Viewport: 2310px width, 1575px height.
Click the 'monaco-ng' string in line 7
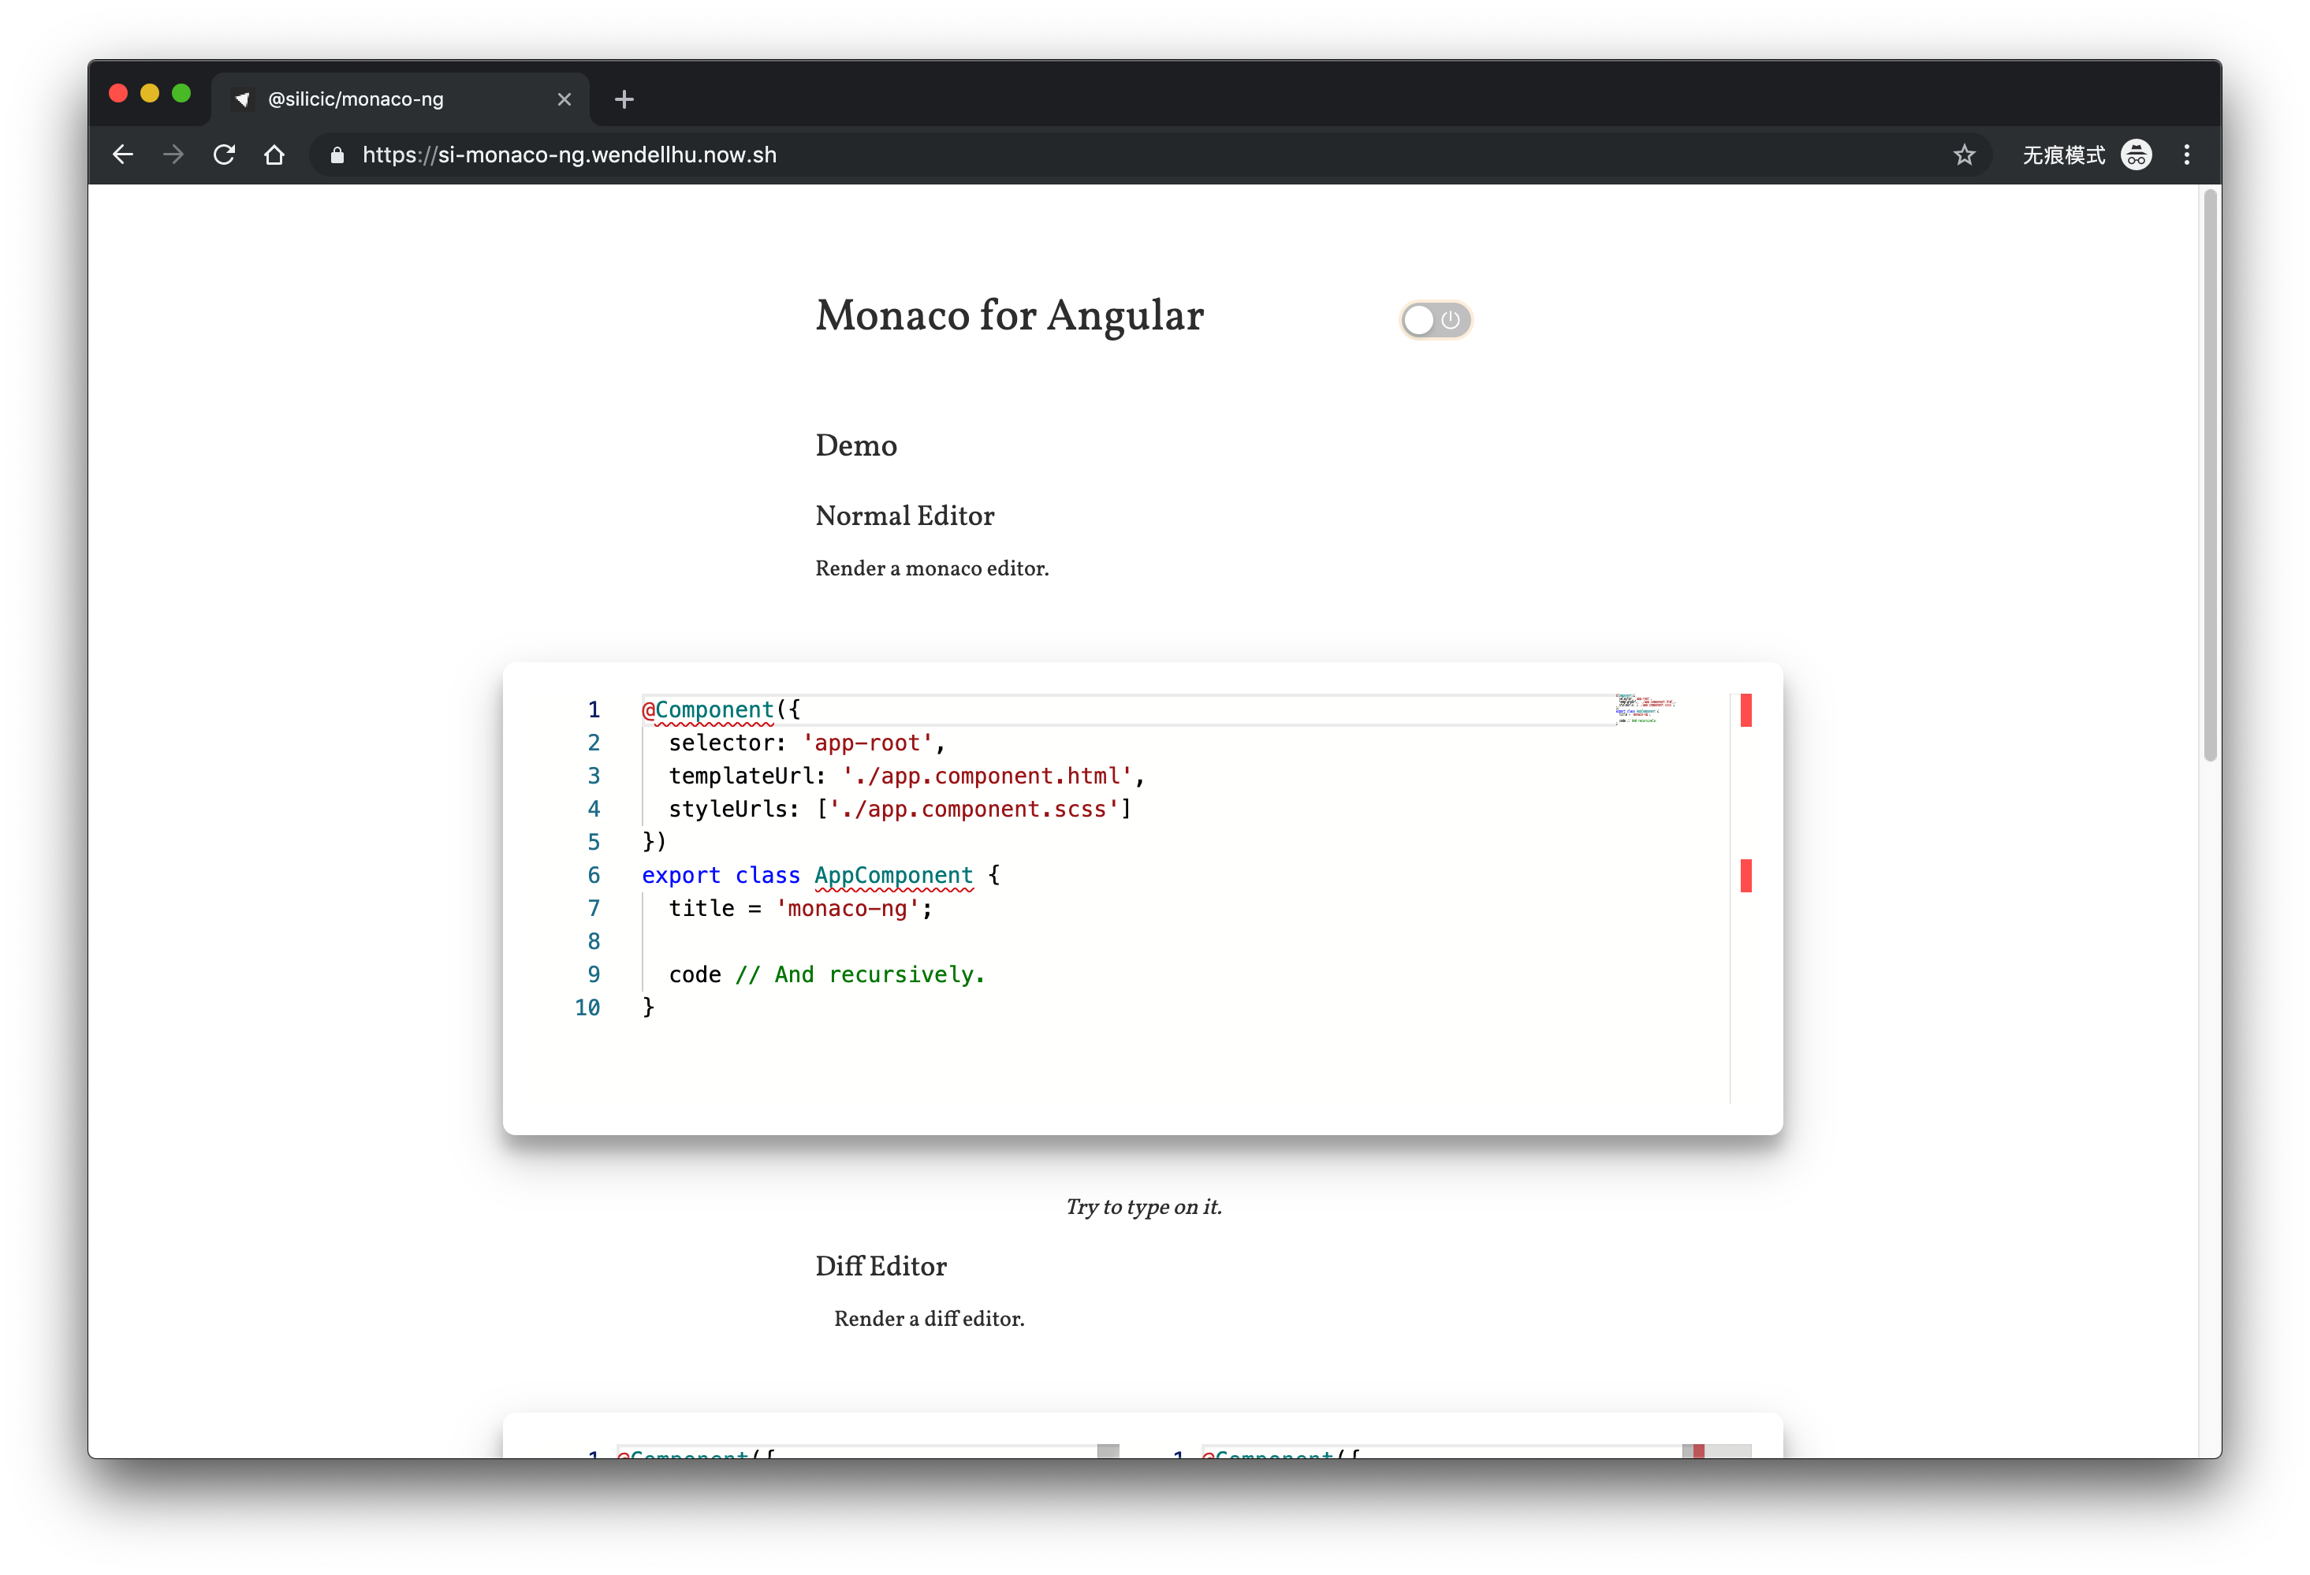coord(847,908)
